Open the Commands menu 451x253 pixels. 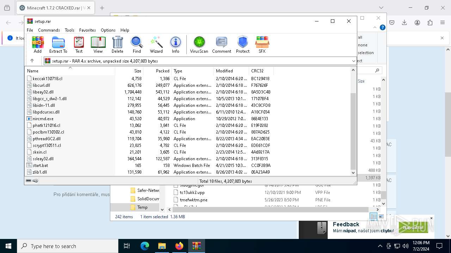[x=49, y=30]
